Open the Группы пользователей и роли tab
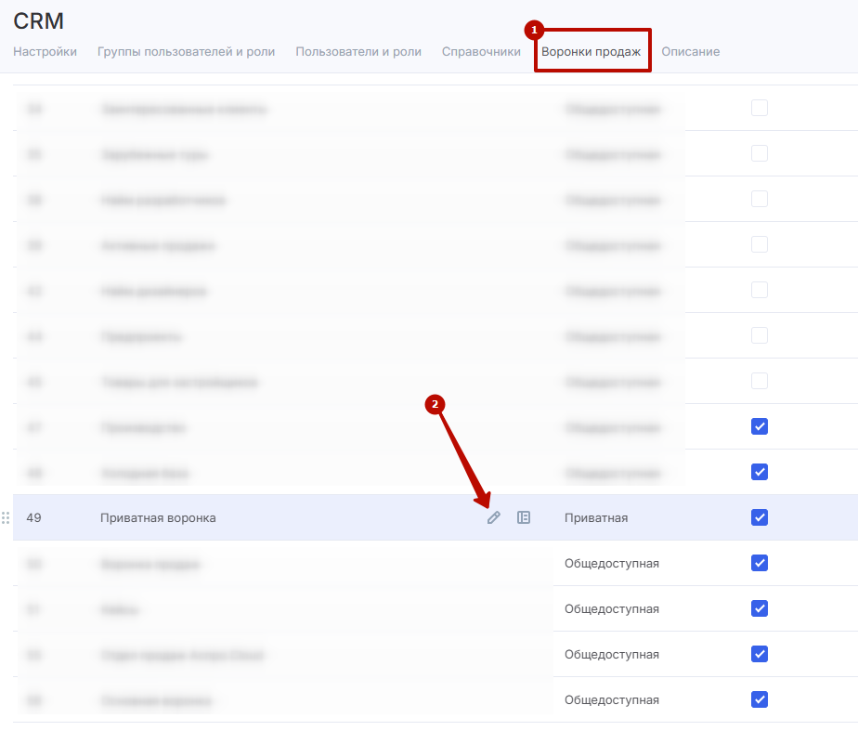Screen dimensions: 858x731 tap(186, 52)
